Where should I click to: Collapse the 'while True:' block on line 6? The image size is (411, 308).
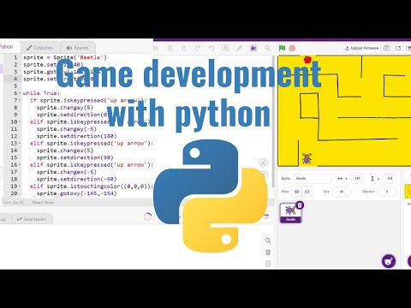[20, 93]
